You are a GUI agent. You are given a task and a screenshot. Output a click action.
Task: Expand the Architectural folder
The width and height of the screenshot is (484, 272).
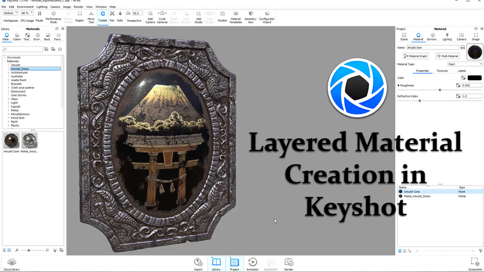[8, 73]
